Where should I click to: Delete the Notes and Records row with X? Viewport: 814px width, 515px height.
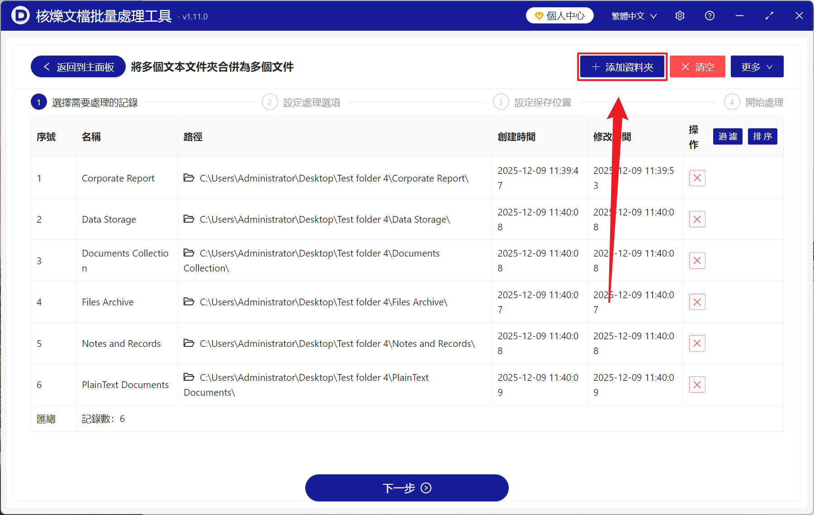pos(697,343)
